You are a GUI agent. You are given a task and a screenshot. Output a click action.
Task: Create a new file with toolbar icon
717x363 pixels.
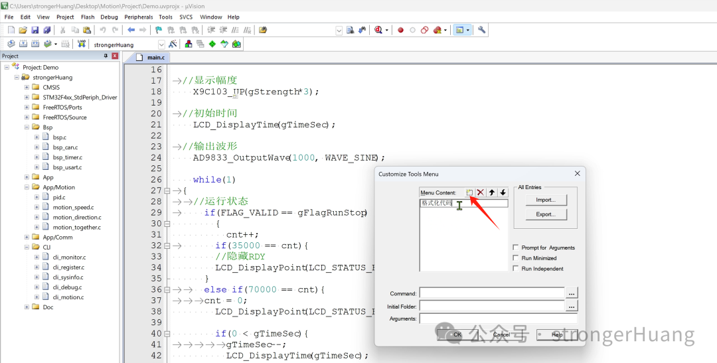(11, 30)
